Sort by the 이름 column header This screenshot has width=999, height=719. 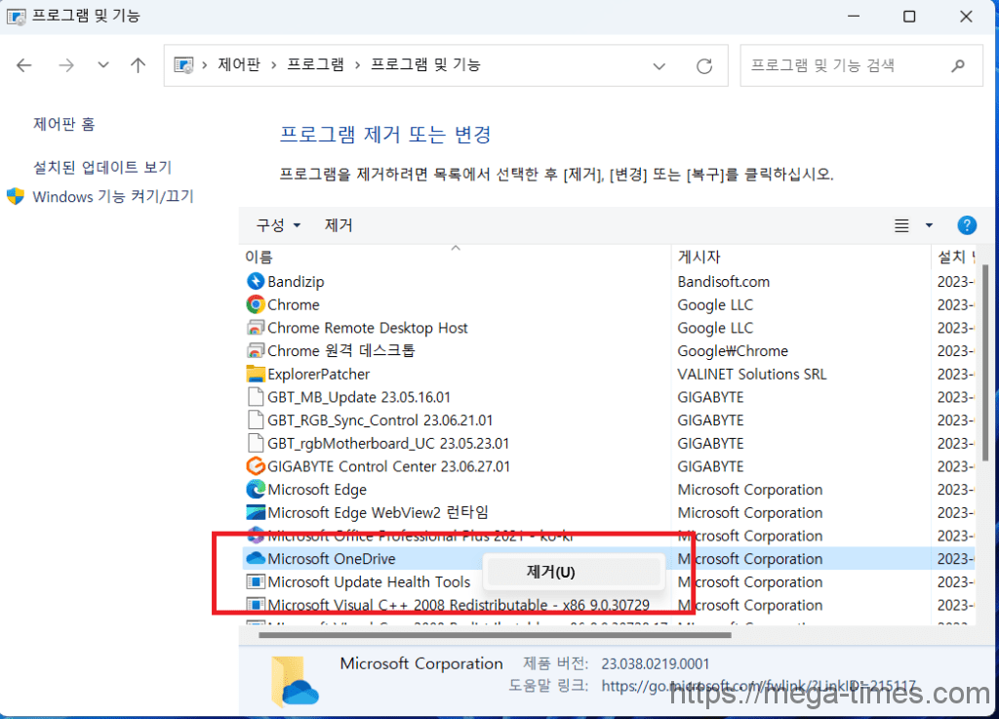258,257
